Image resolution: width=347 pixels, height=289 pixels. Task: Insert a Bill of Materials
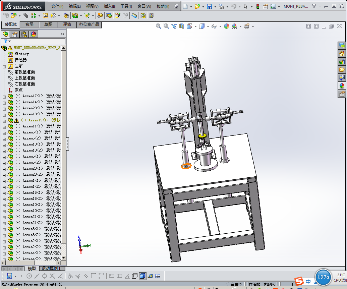point(109,15)
